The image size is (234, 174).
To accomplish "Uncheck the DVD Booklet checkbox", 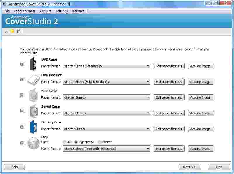I will 22,80.
